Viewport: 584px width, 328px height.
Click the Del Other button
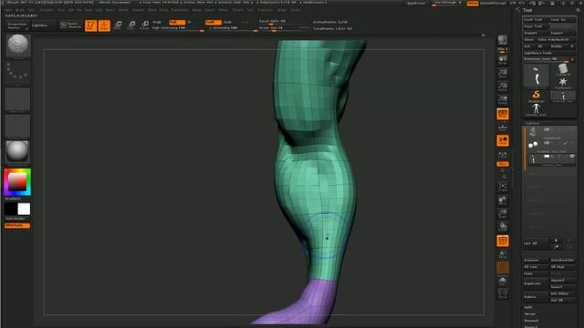(563, 293)
